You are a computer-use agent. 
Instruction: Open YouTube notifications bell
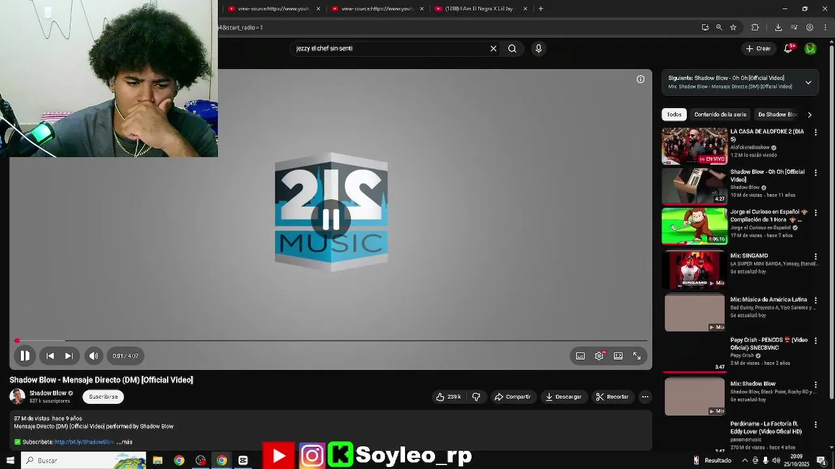click(x=788, y=48)
